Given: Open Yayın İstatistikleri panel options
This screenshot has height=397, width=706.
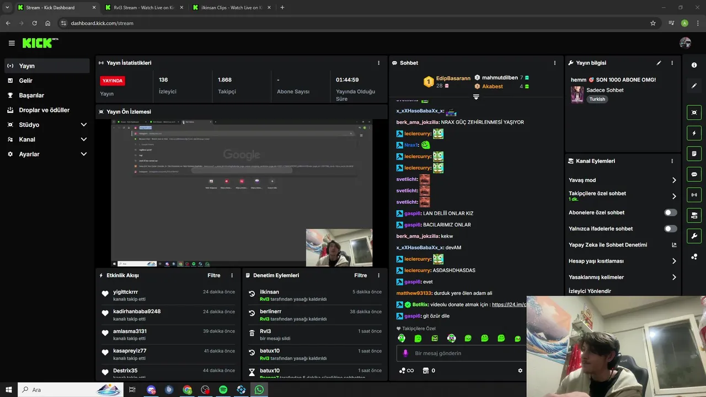Looking at the screenshot, I should tap(378, 63).
